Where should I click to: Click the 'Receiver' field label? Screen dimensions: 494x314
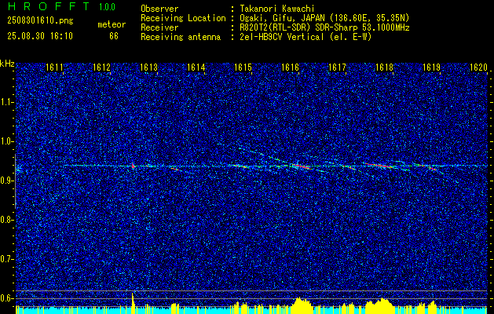pyautogui.click(x=159, y=27)
